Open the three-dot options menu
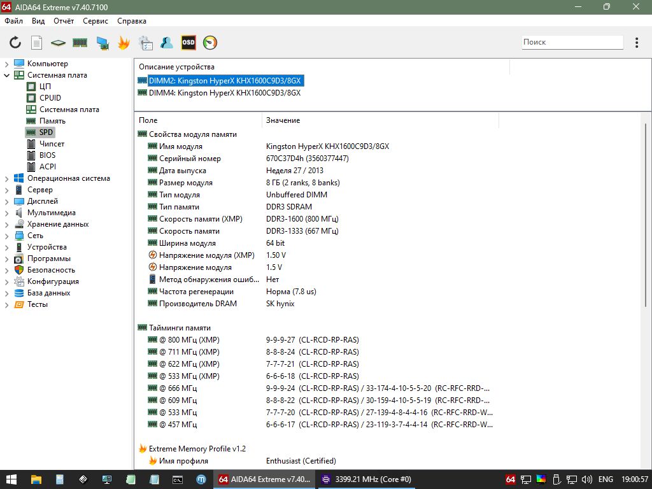The height and width of the screenshot is (489, 652). click(x=637, y=43)
